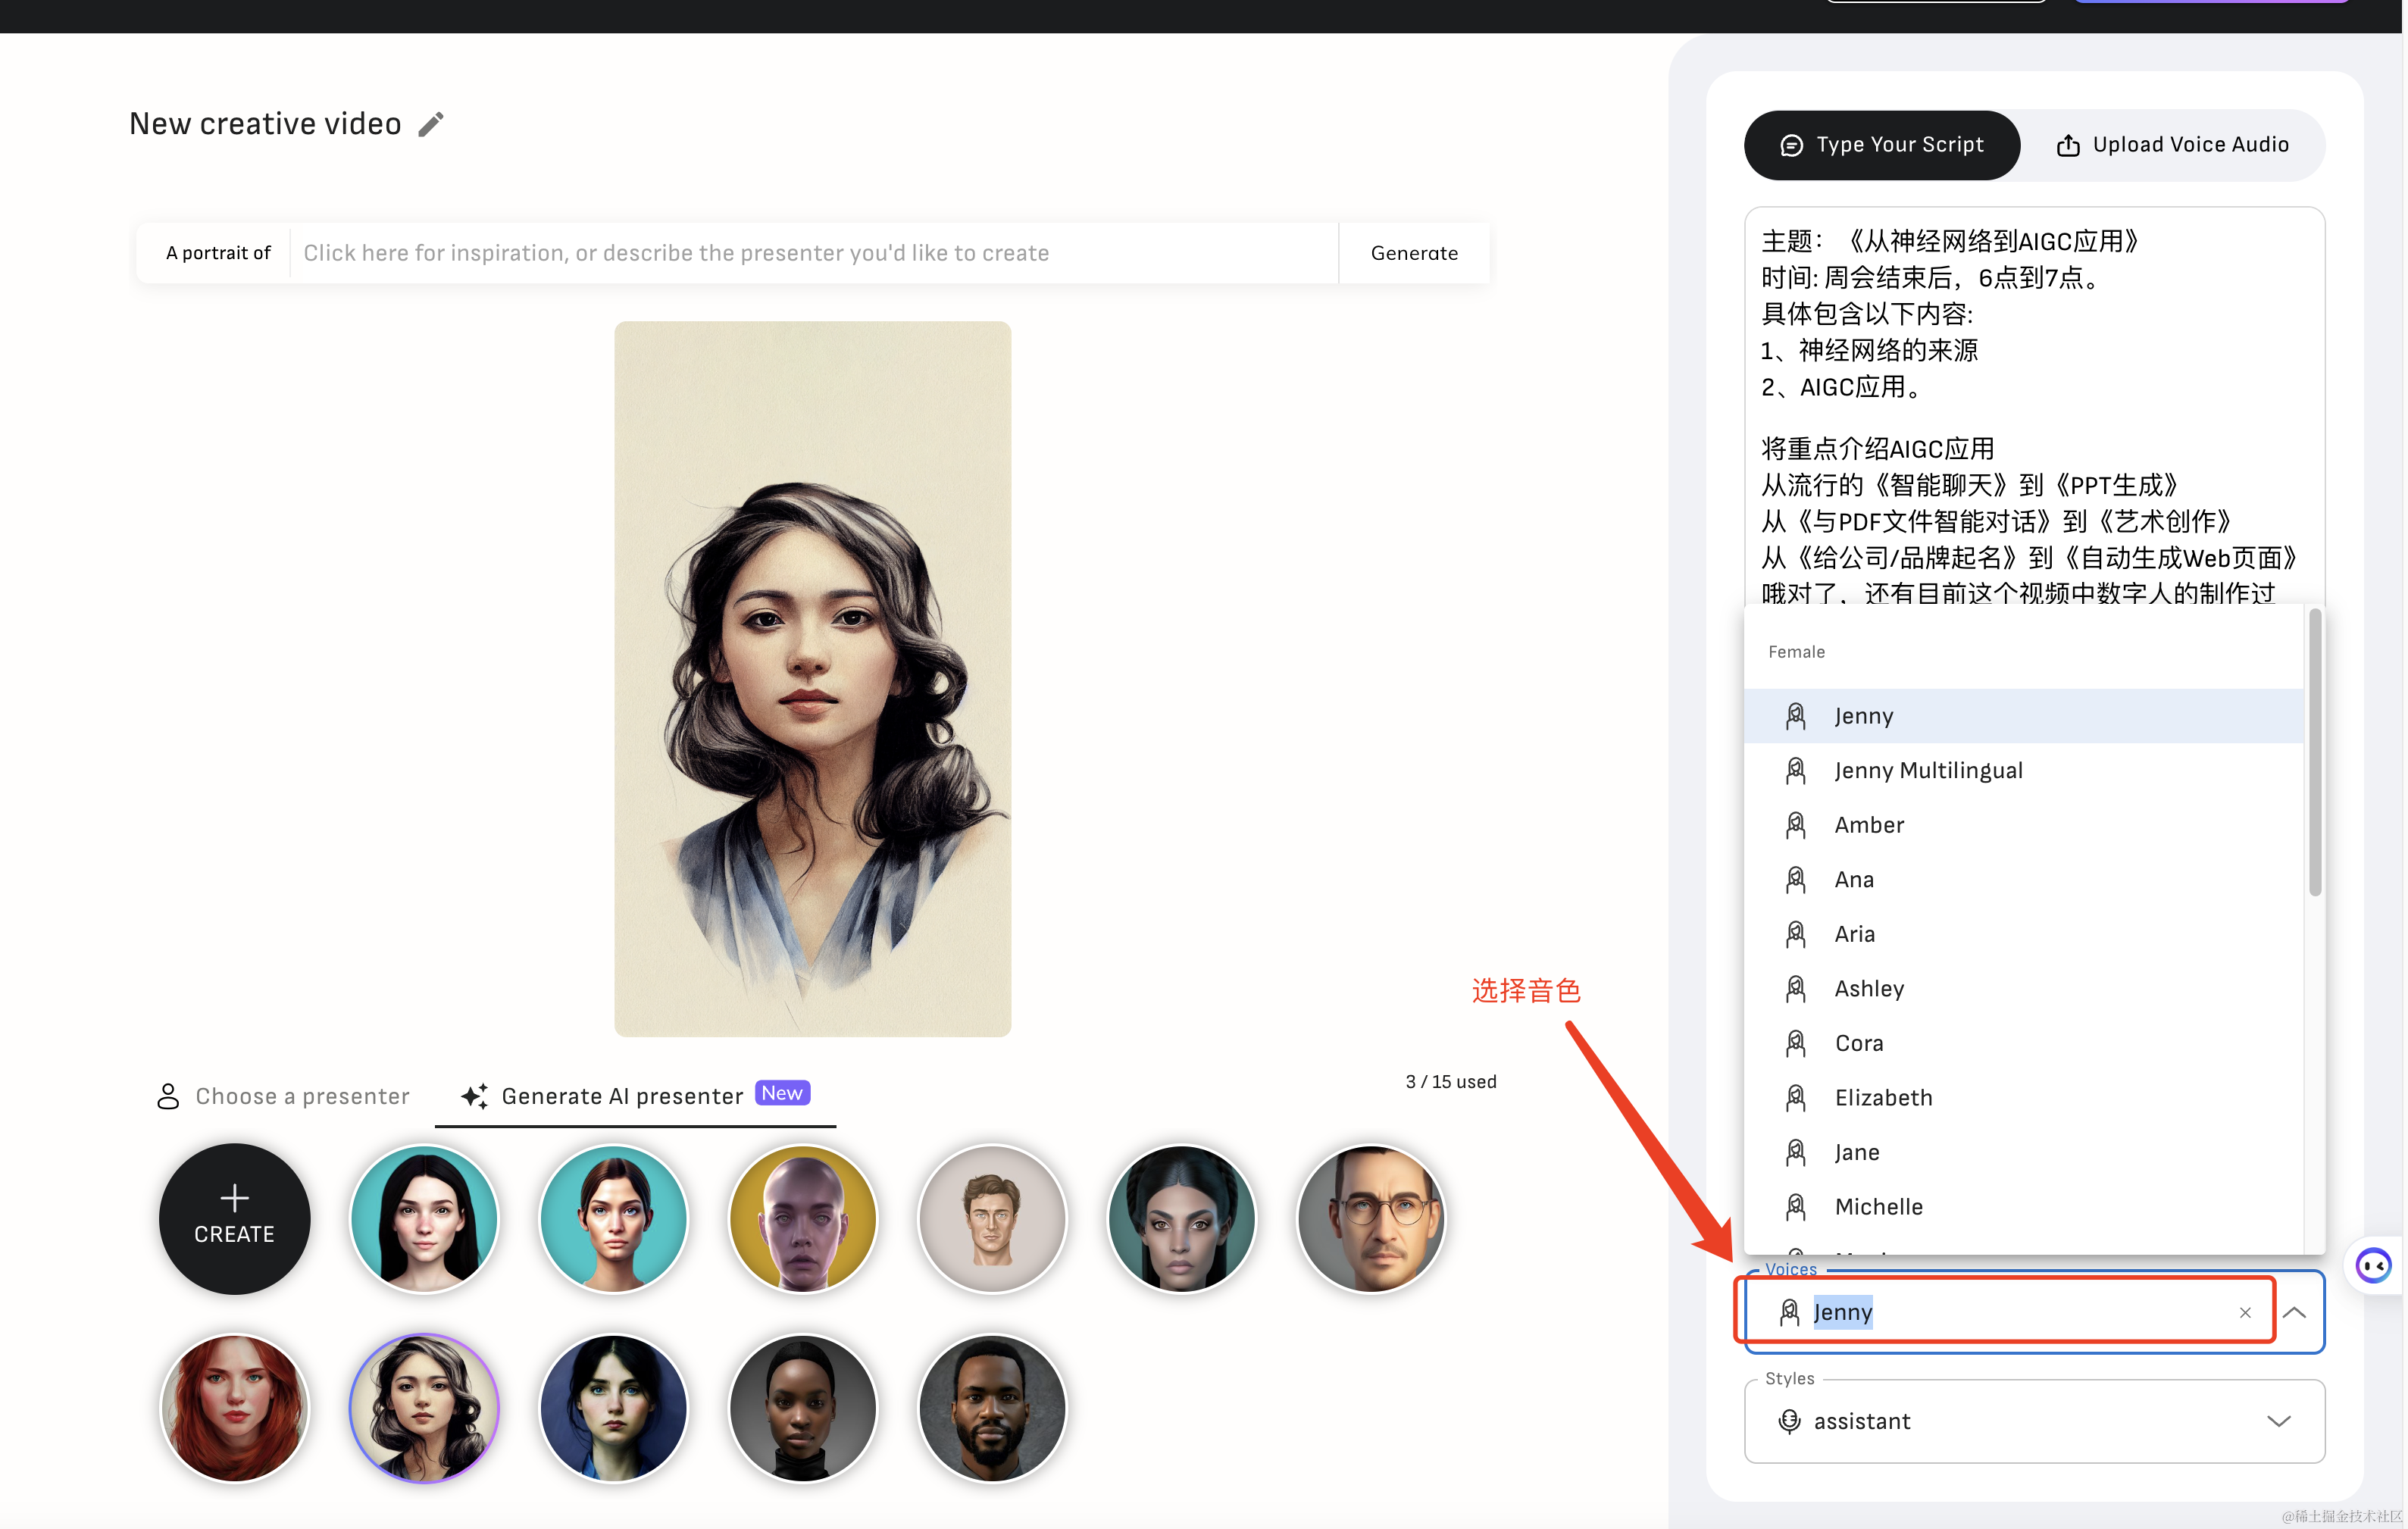
Task: Expand the Styles assistant dropdown
Action: click(2278, 1421)
